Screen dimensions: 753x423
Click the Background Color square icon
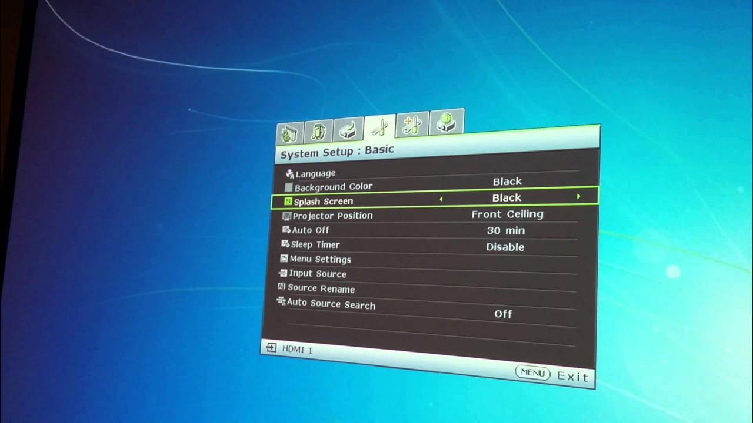[289, 188]
